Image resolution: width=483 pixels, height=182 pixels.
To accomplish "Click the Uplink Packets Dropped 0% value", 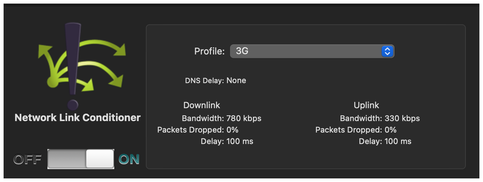I will [x=391, y=130].
